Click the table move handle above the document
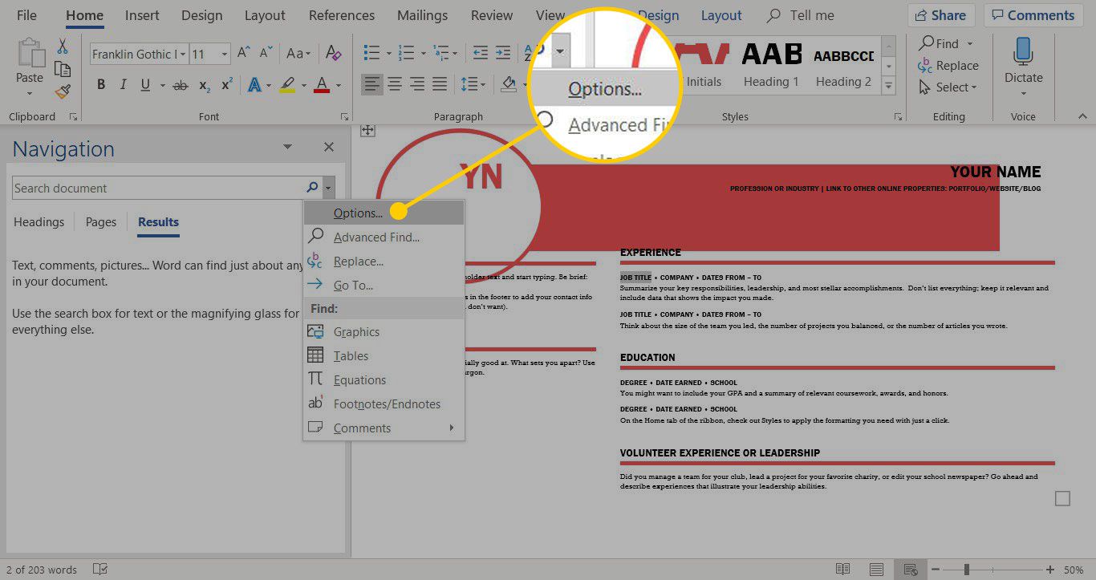 (x=367, y=131)
